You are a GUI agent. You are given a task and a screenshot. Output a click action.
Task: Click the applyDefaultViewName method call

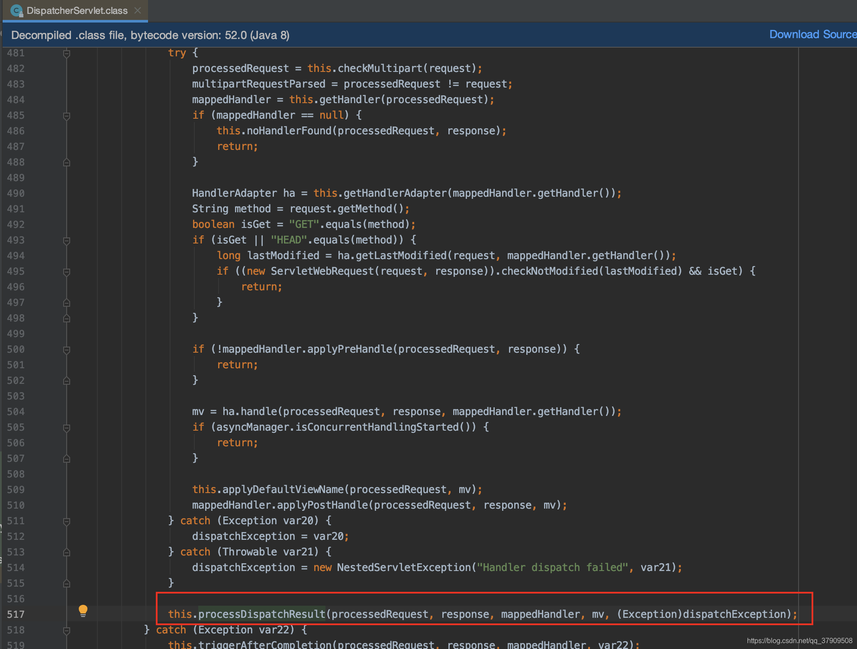283,490
